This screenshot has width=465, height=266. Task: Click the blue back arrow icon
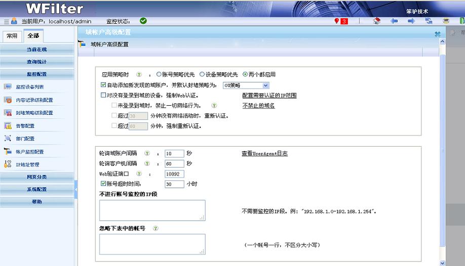point(394,21)
